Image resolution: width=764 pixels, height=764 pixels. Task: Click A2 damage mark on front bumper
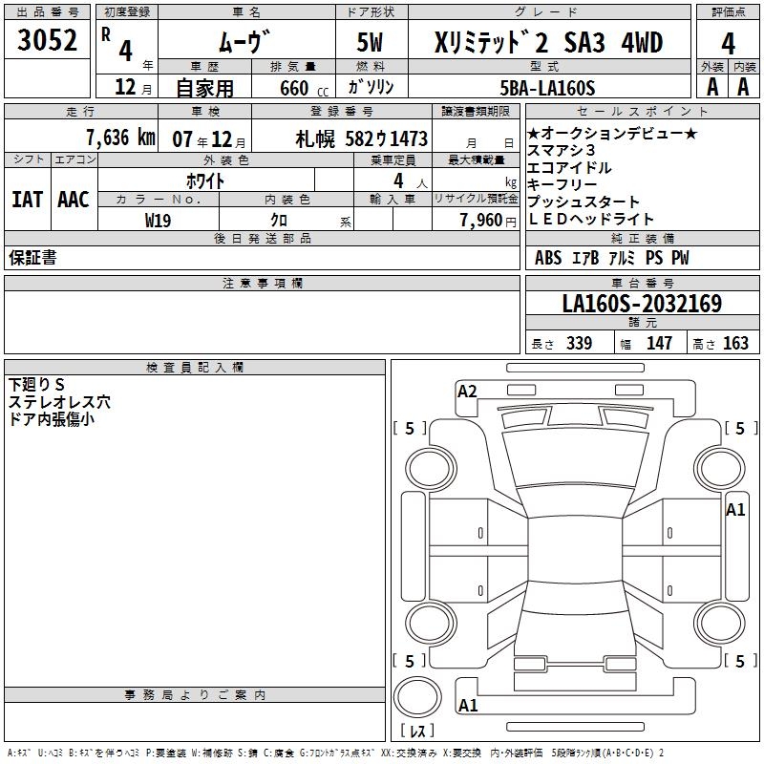(467, 392)
